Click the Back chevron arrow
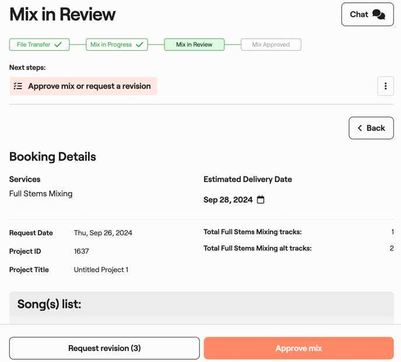The width and height of the screenshot is (401, 362). point(360,128)
